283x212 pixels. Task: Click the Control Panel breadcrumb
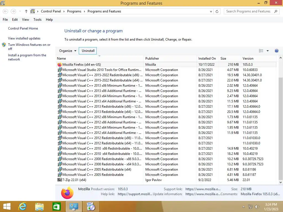51,11
